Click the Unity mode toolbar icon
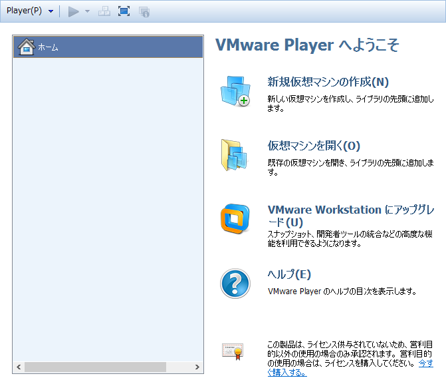This screenshot has width=446, height=386. click(x=144, y=12)
